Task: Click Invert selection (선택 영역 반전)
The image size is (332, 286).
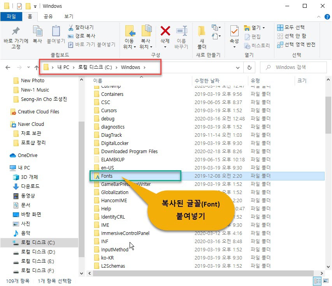Action: coord(296,44)
